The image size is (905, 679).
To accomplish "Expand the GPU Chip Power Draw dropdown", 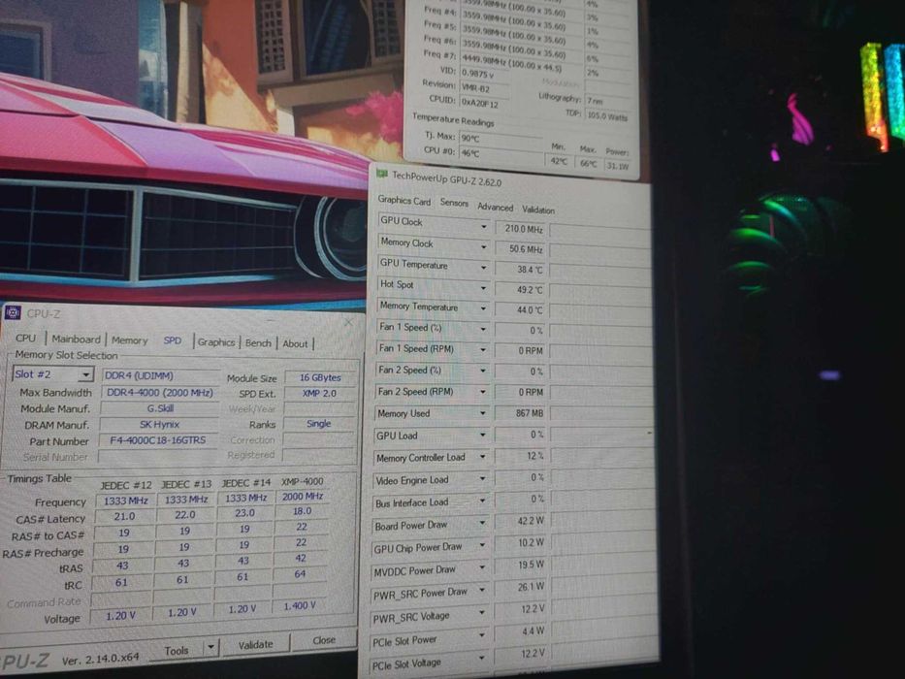I will 482,545.
